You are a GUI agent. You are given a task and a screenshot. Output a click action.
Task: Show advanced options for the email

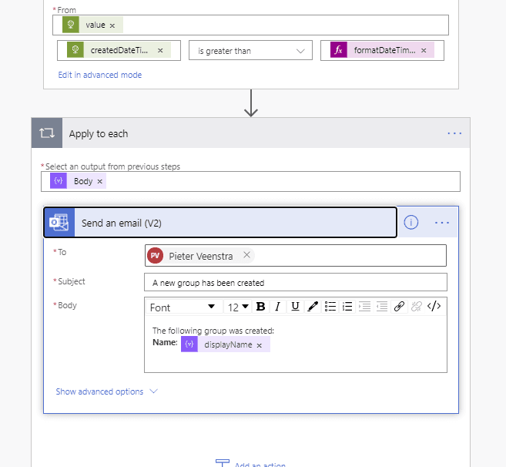tap(106, 391)
